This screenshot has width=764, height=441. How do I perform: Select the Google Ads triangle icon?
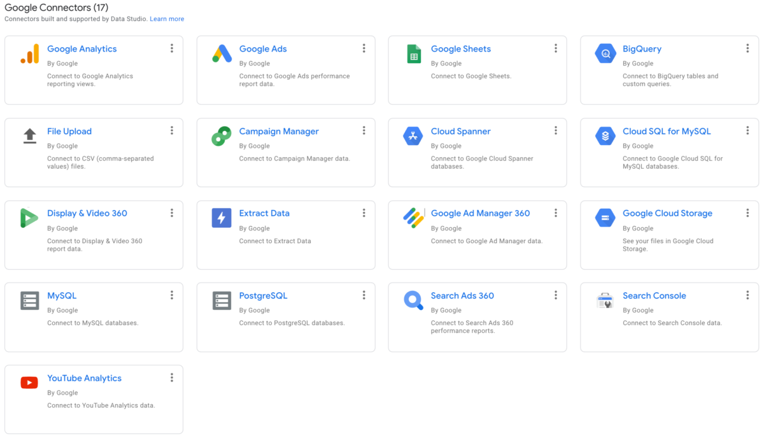pyautogui.click(x=222, y=54)
